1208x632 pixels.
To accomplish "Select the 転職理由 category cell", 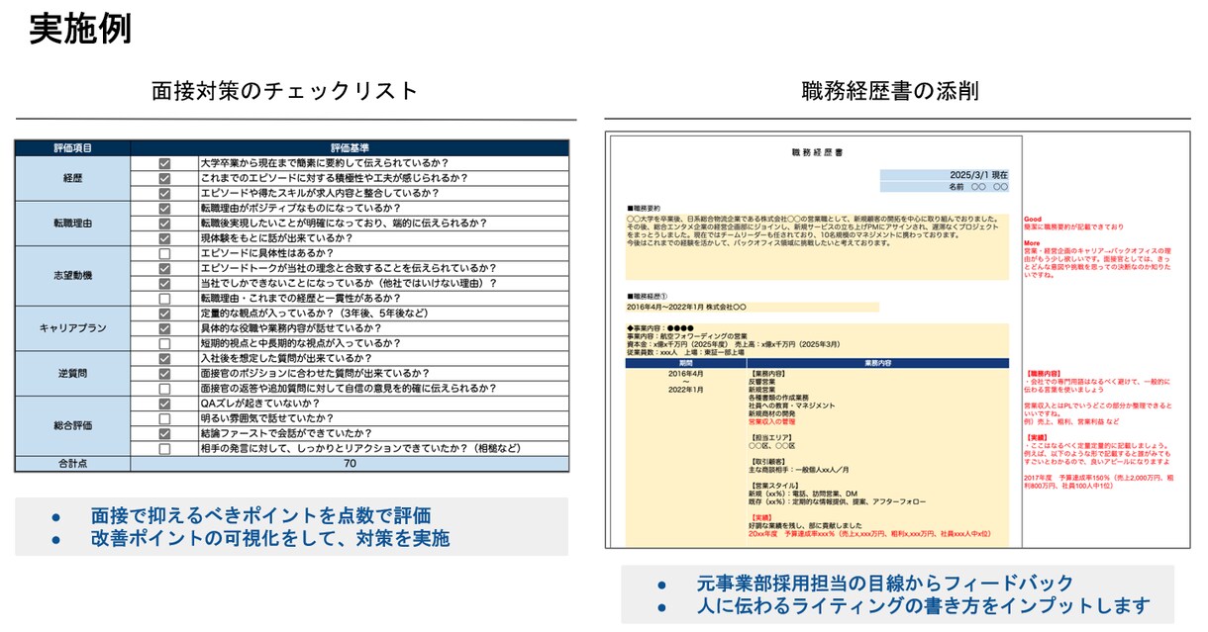I will 72,224.
